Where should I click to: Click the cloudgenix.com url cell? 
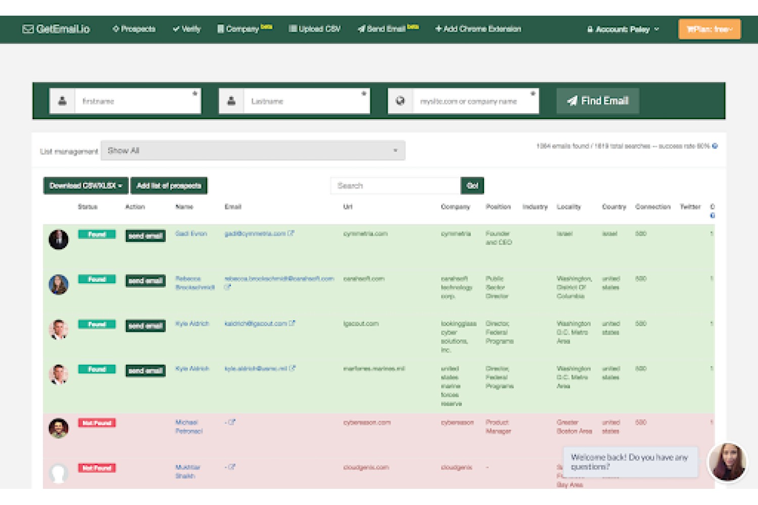[366, 468]
